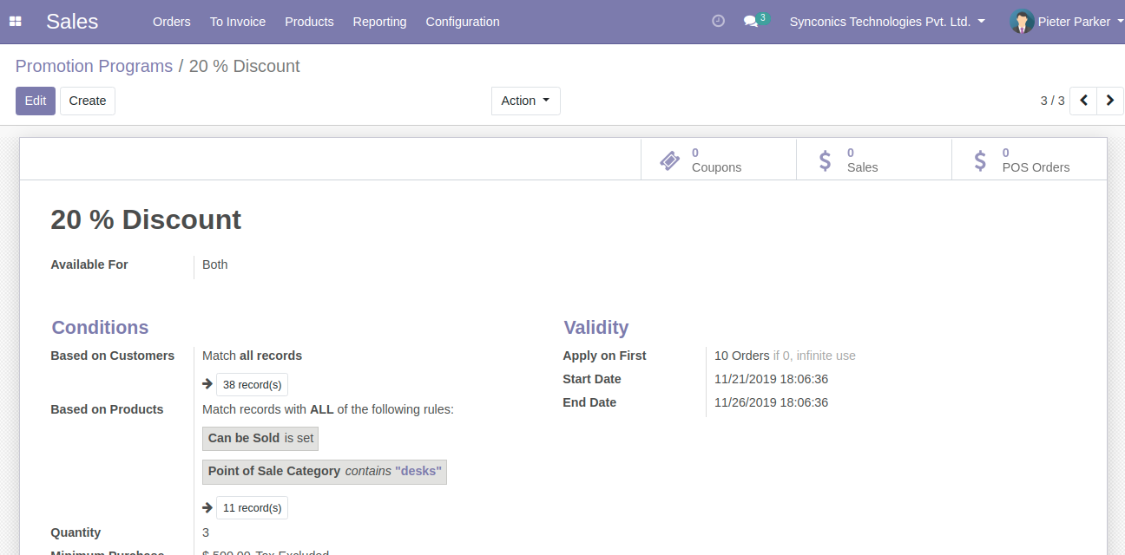Open the 38 record(s) customers link
The image size is (1125, 555).
(252, 385)
